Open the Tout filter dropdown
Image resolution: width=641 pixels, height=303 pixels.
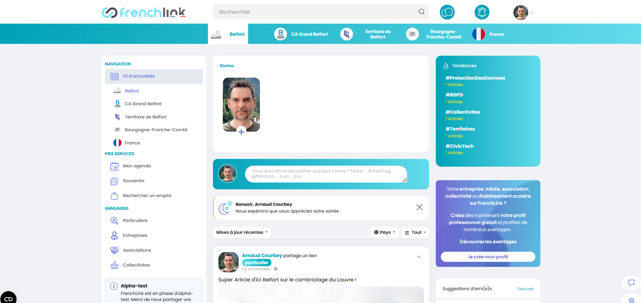[415, 232]
